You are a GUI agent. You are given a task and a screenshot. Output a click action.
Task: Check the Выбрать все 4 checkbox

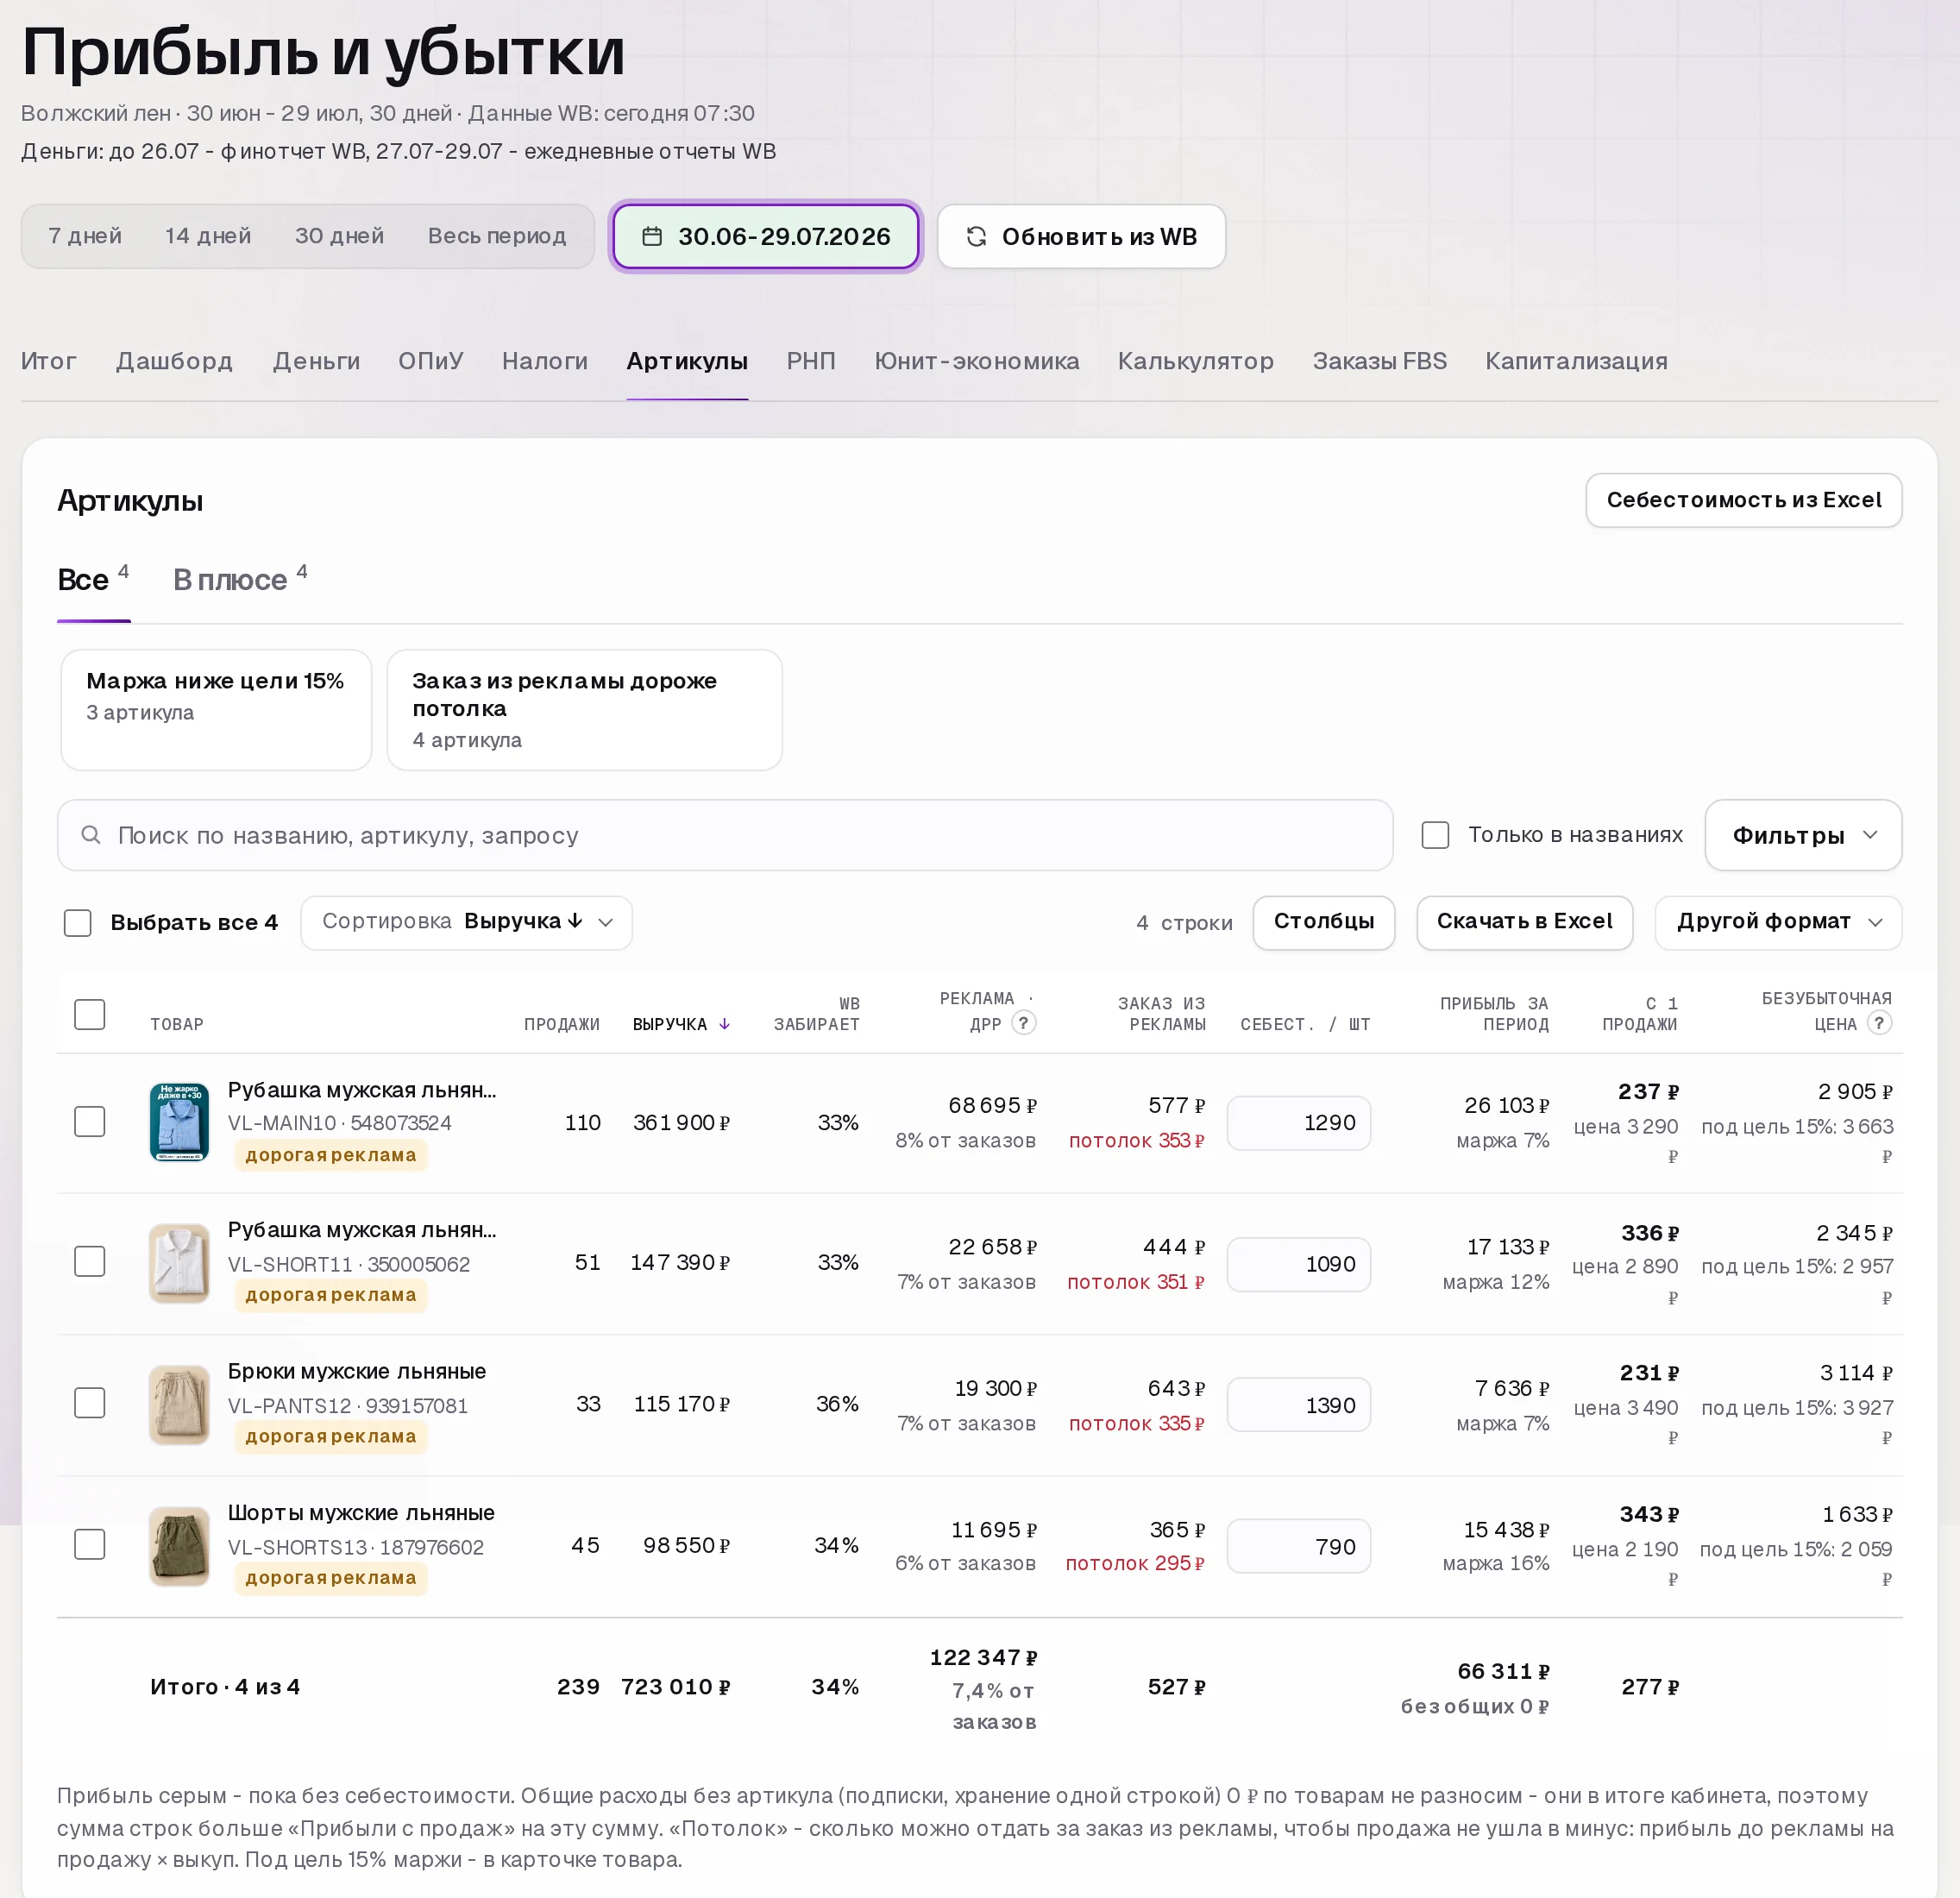77,923
